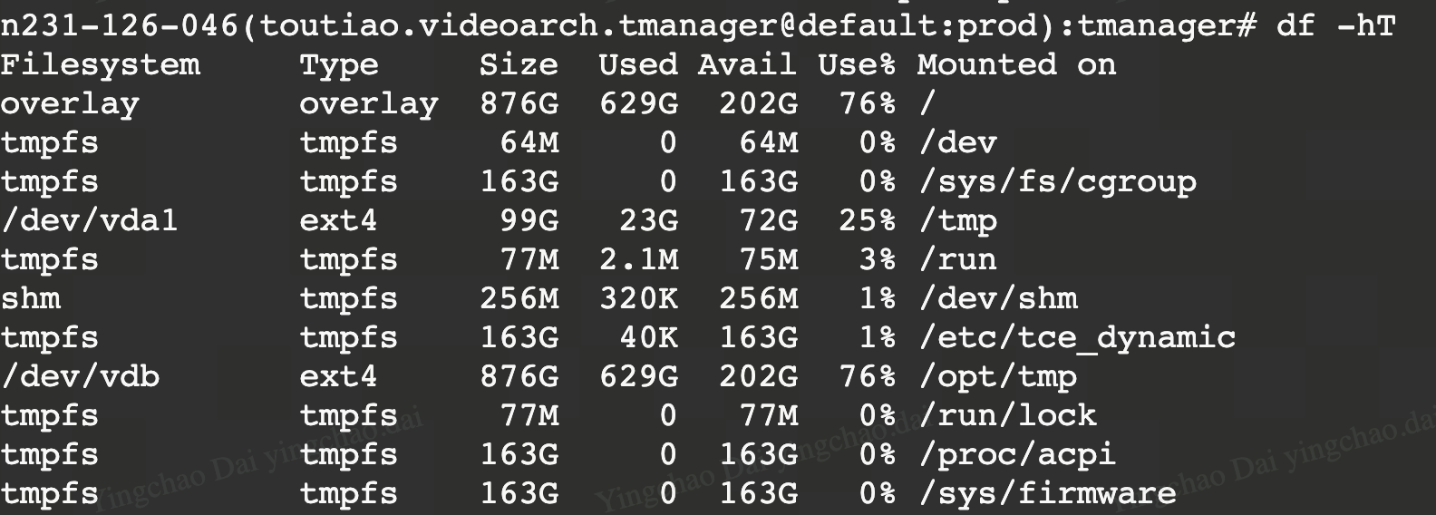Image resolution: width=1436 pixels, height=515 pixels.
Task: Click the /dev/shm mount path
Action: point(997,298)
